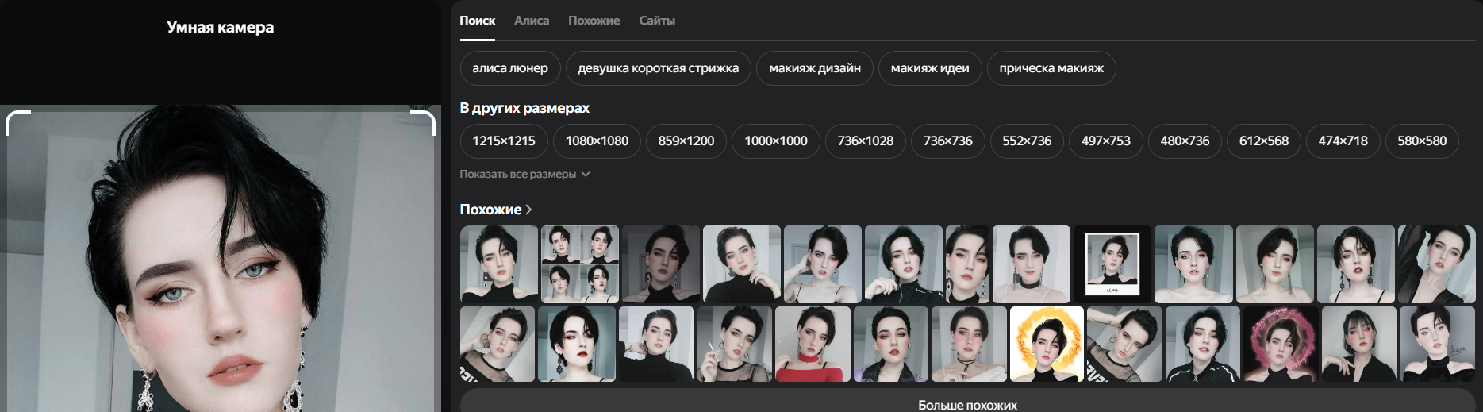Open the pink neon circle thumbnail
This screenshot has width=1483, height=412.
[x=1281, y=345]
